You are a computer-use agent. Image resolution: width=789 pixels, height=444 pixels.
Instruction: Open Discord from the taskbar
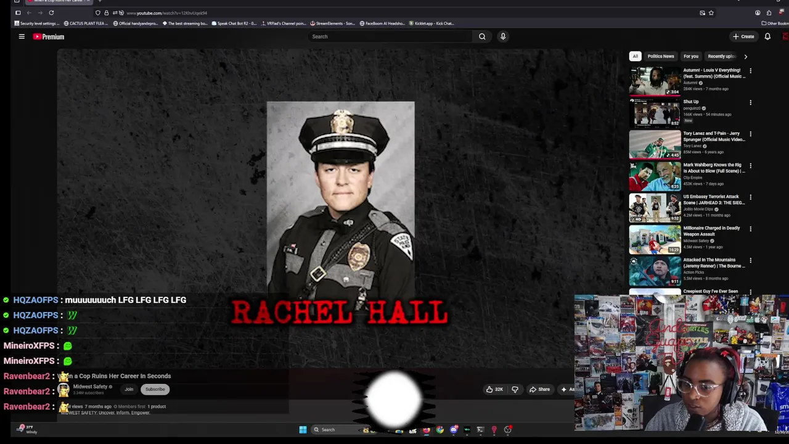454,430
